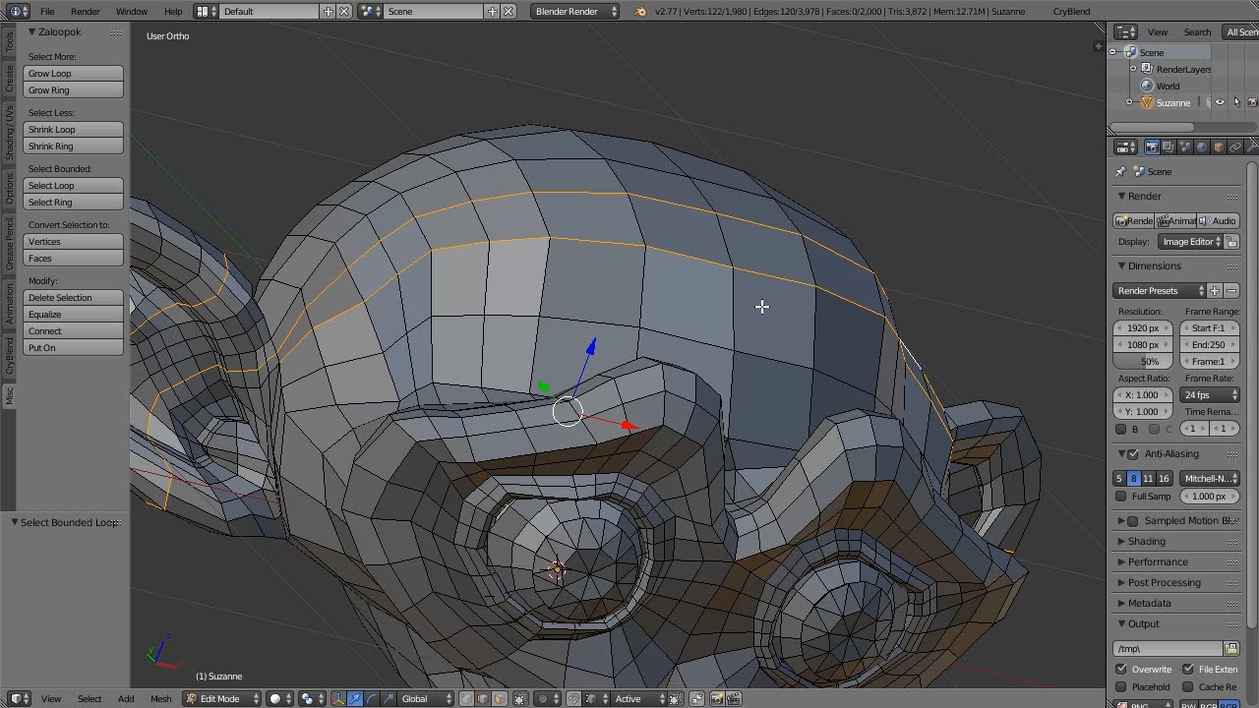Toggle limit selection to visible
This screenshot has height=708, width=1259.
pyautogui.click(x=521, y=699)
